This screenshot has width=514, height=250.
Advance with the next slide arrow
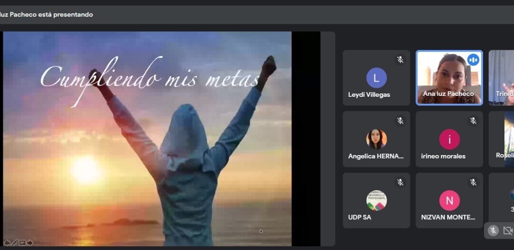pyautogui.click(x=30, y=243)
